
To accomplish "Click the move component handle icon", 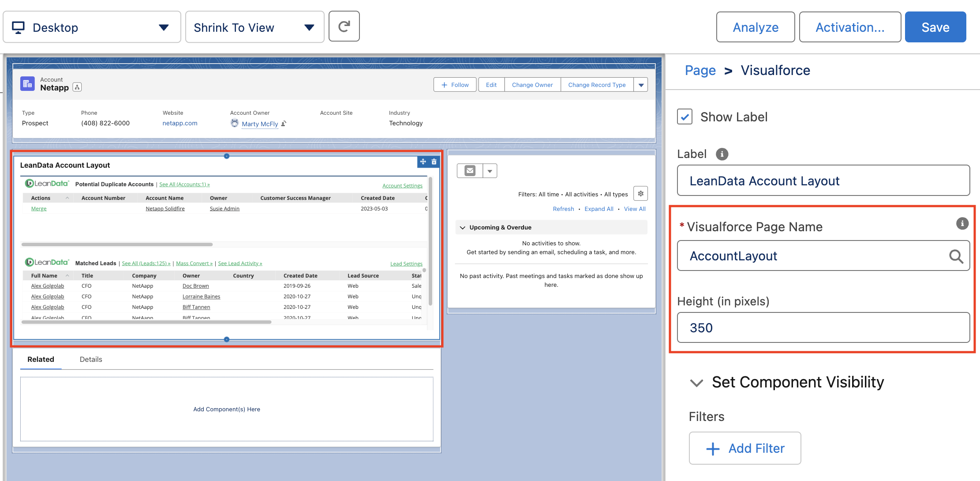I will coord(423,162).
